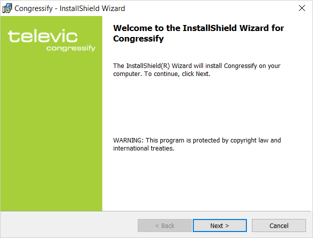
Task: Click the installer icon in the title bar
Action: click(8, 8)
